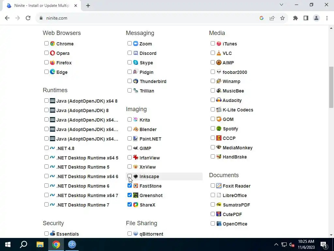Check the Essentials checkbox under Security
The image size is (334, 251).
coord(46,233)
